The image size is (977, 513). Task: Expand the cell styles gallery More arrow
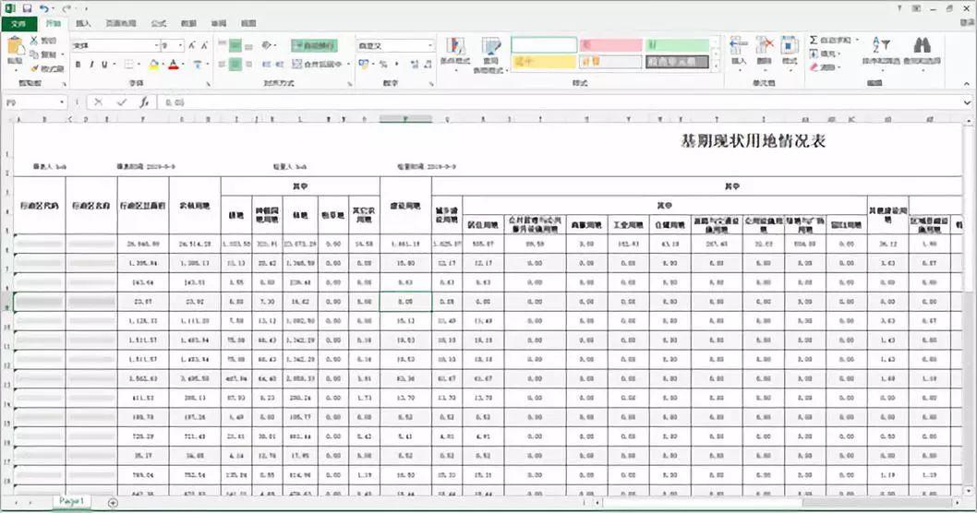[716, 65]
